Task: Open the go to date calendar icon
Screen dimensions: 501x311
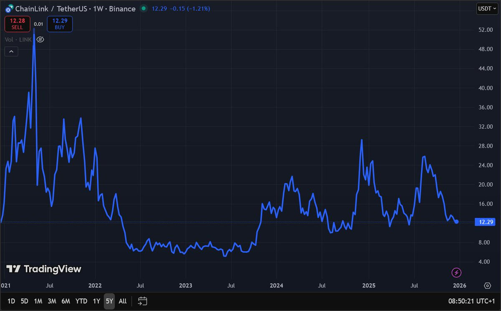Action: [x=142, y=301]
